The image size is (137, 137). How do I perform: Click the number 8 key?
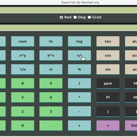coord(23,83)
